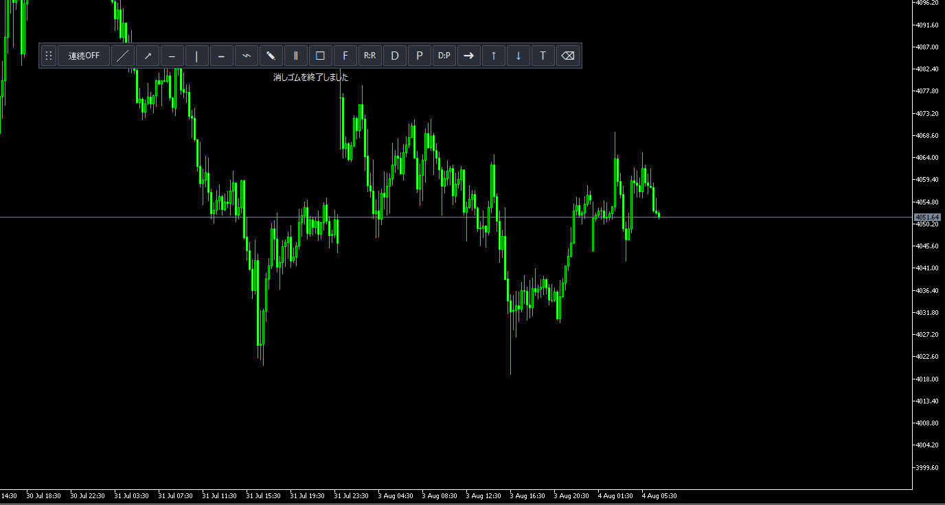Click the current price label 4051.64

[927, 218]
